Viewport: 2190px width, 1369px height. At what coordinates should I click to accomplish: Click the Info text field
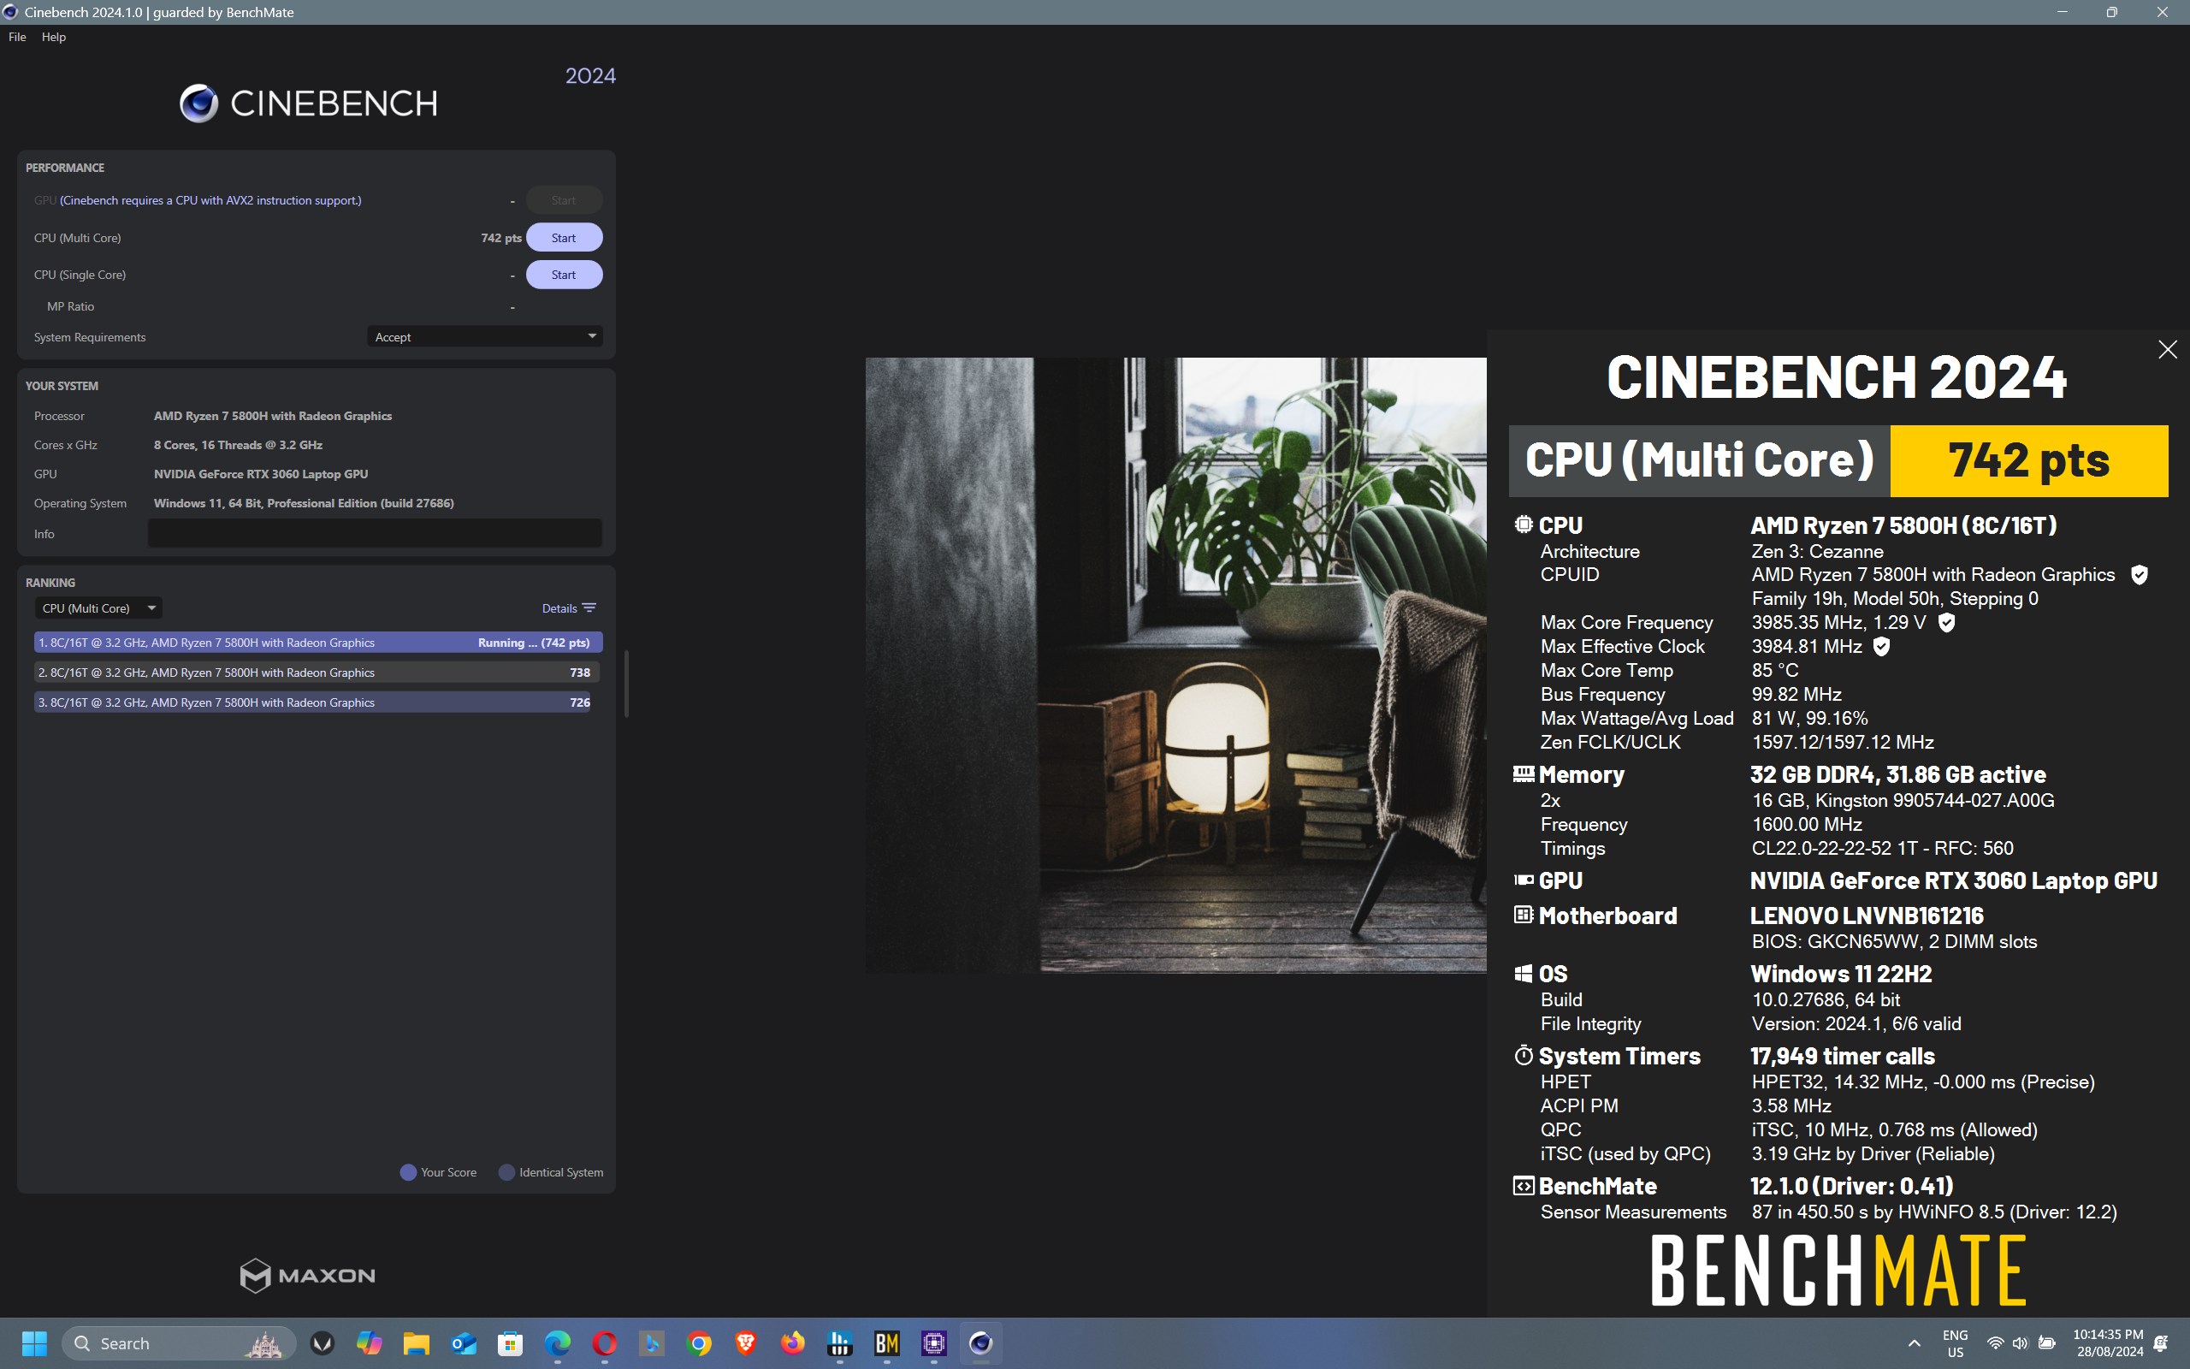[x=375, y=533]
